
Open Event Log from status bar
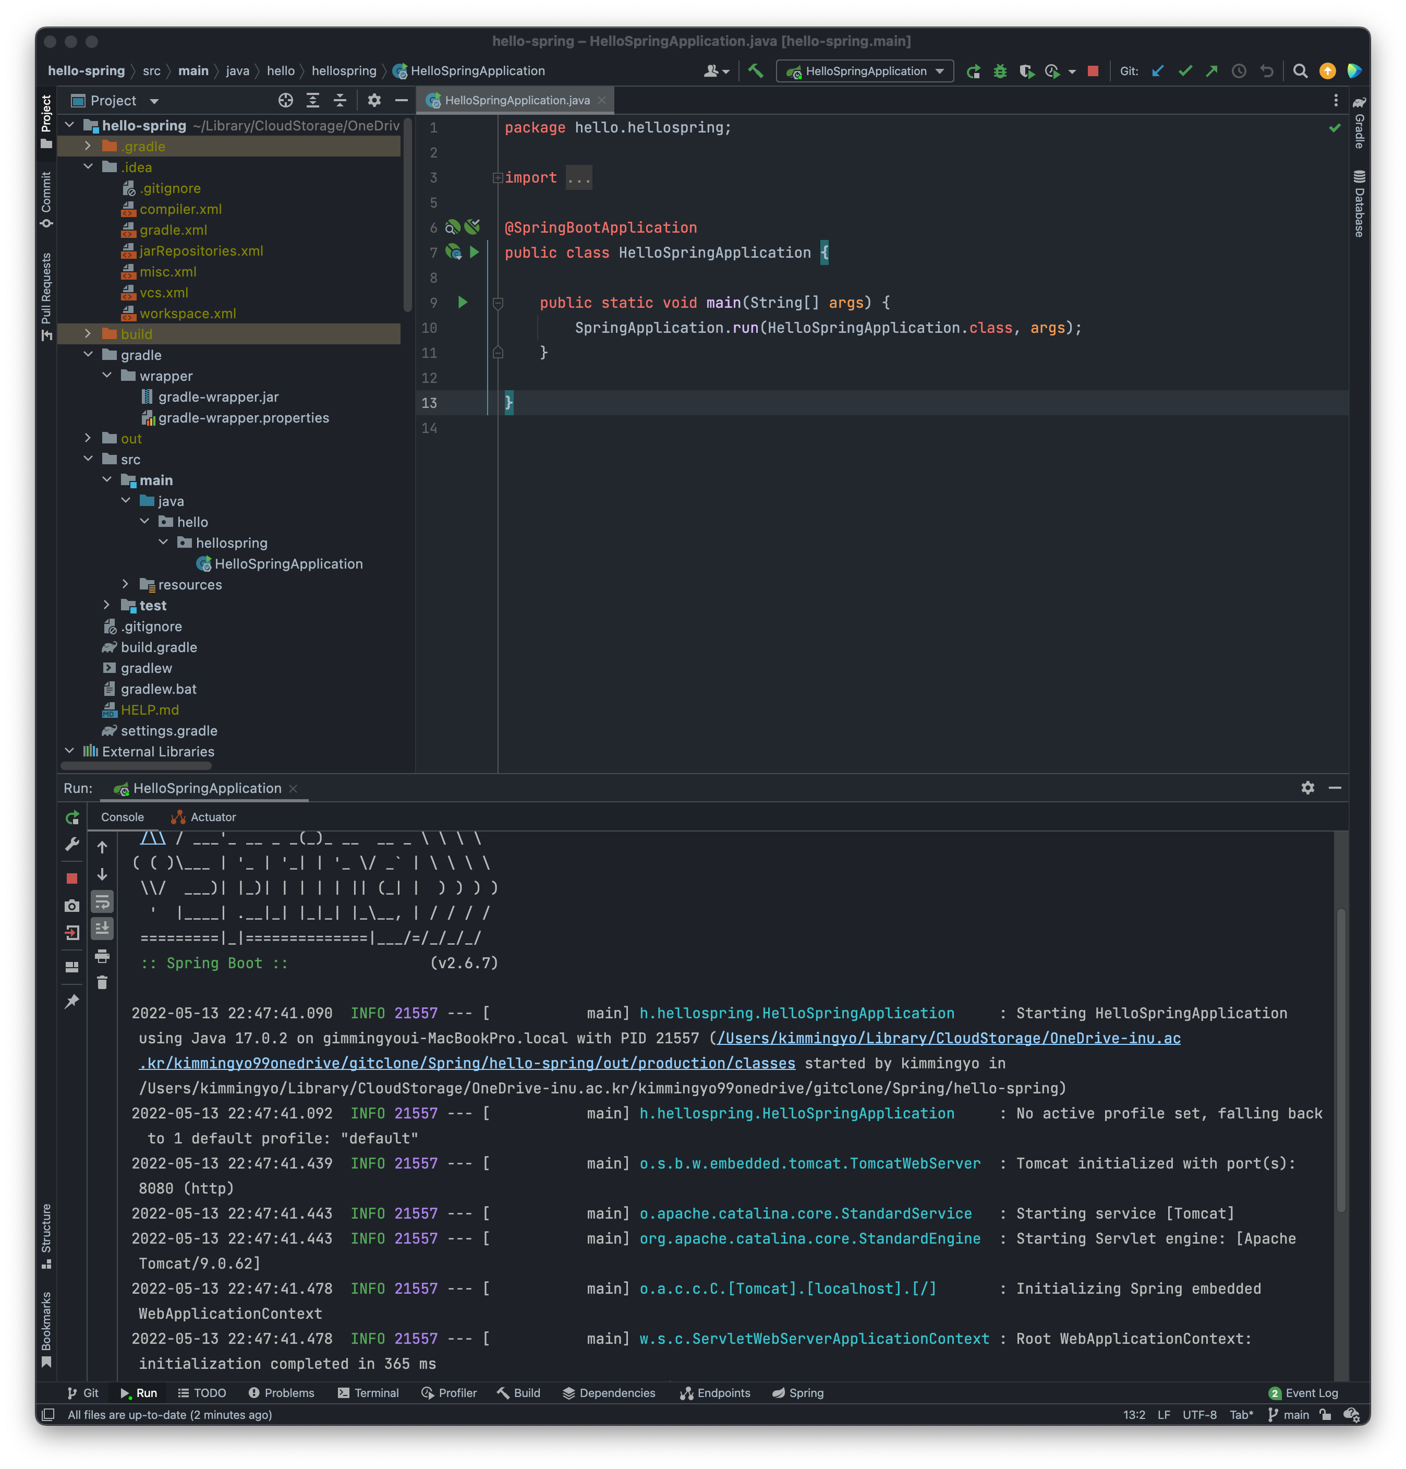[1303, 1392]
